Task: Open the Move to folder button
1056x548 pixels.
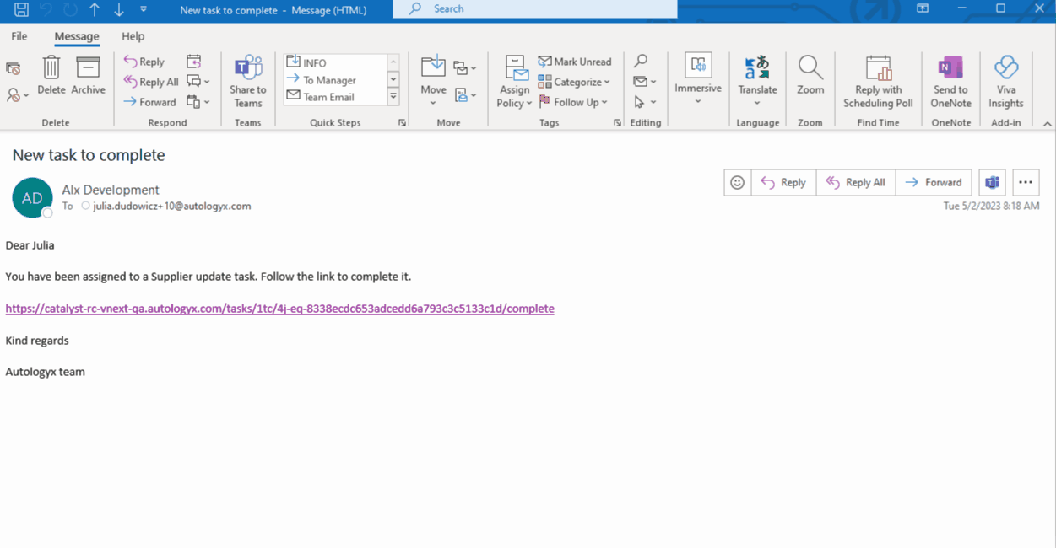Action: (433, 81)
